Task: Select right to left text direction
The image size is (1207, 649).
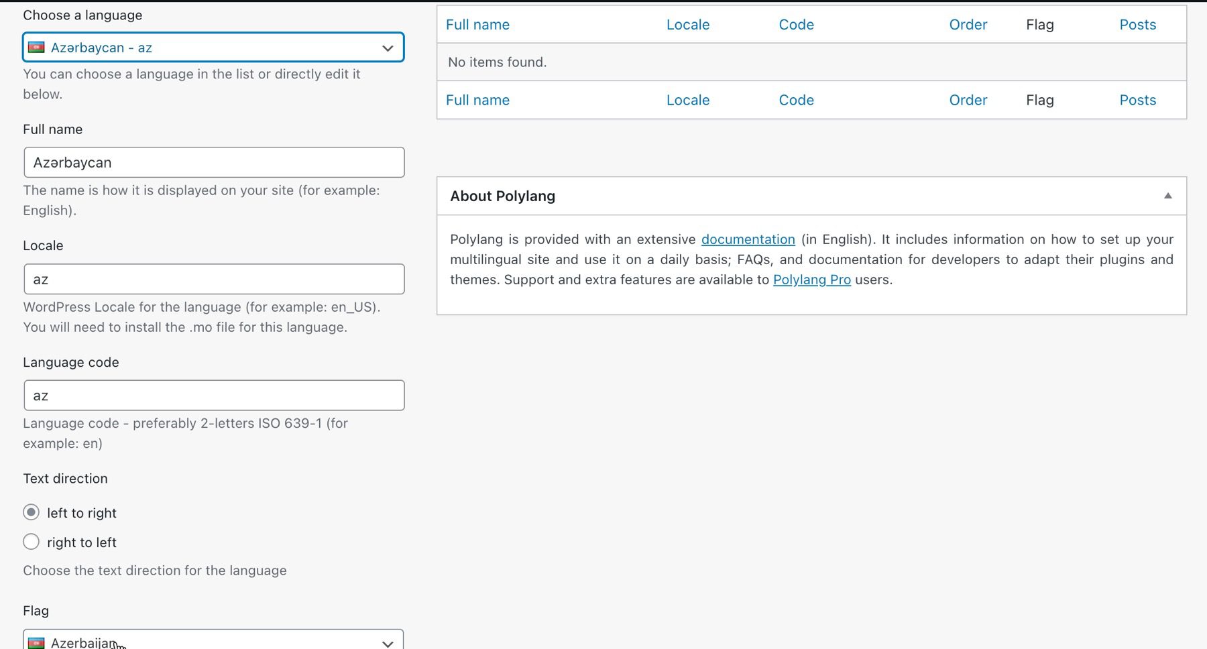Action: pos(31,542)
